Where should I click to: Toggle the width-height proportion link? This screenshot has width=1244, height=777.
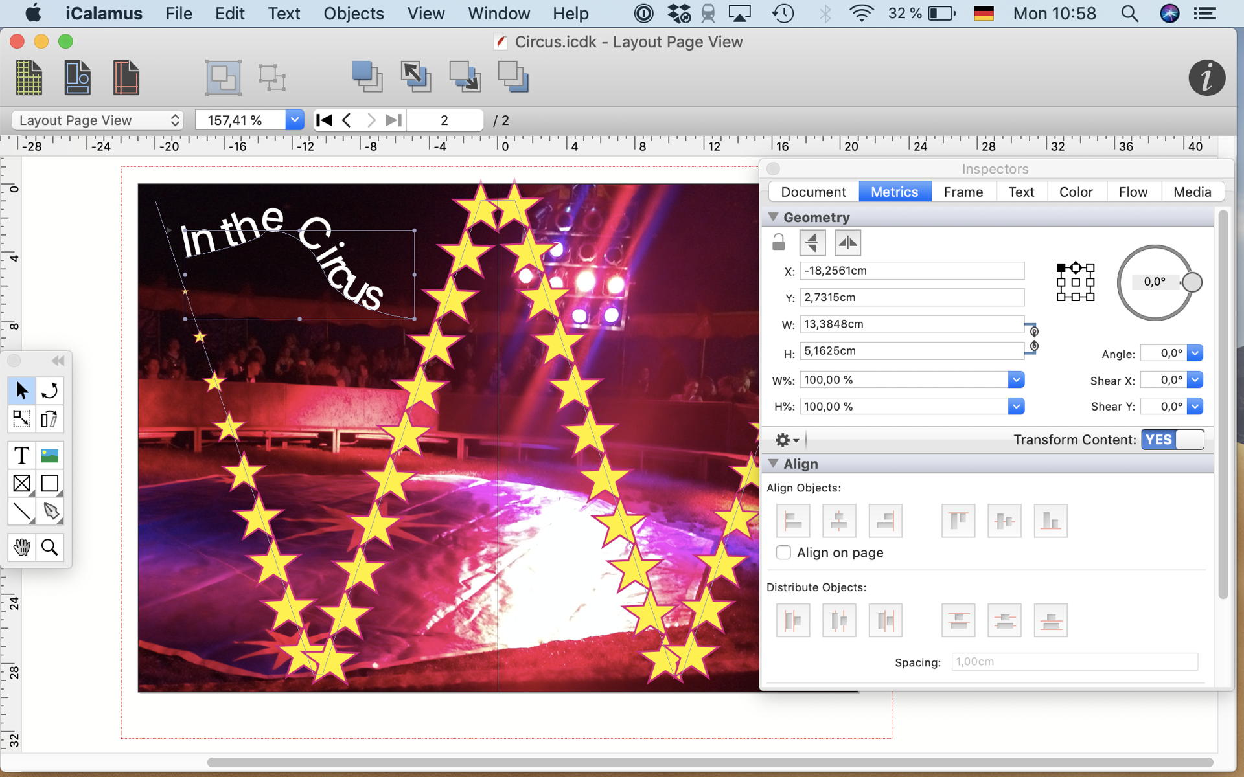1034,338
